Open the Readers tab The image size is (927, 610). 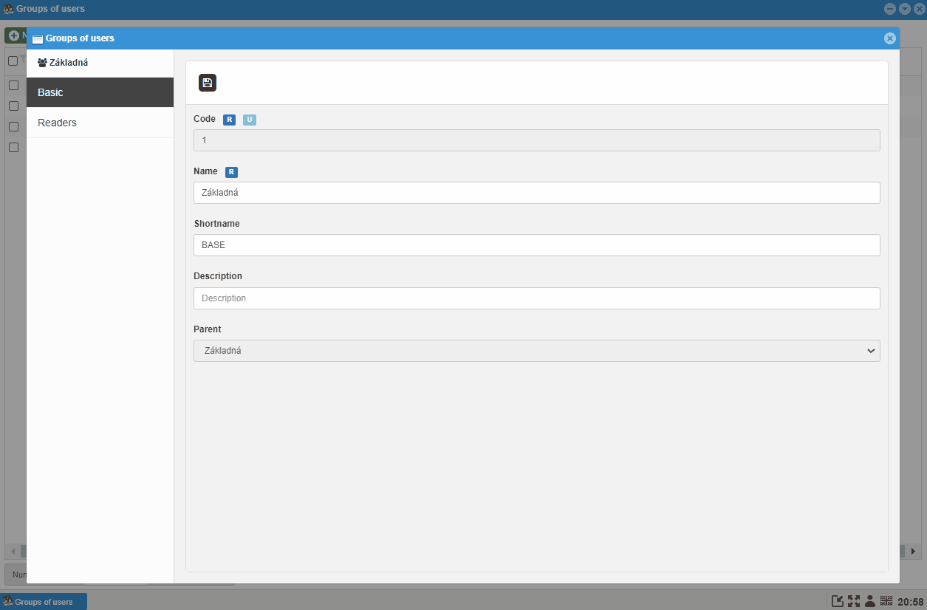point(100,123)
